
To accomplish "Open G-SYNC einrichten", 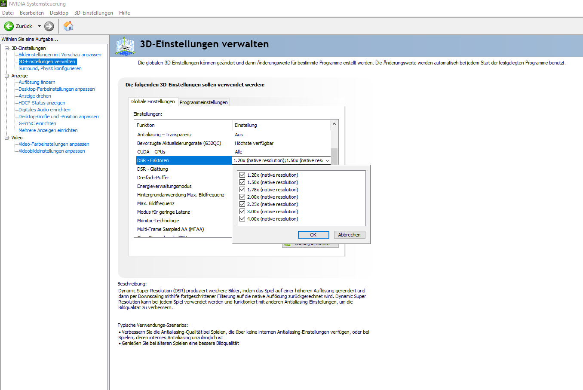I will point(37,123).
